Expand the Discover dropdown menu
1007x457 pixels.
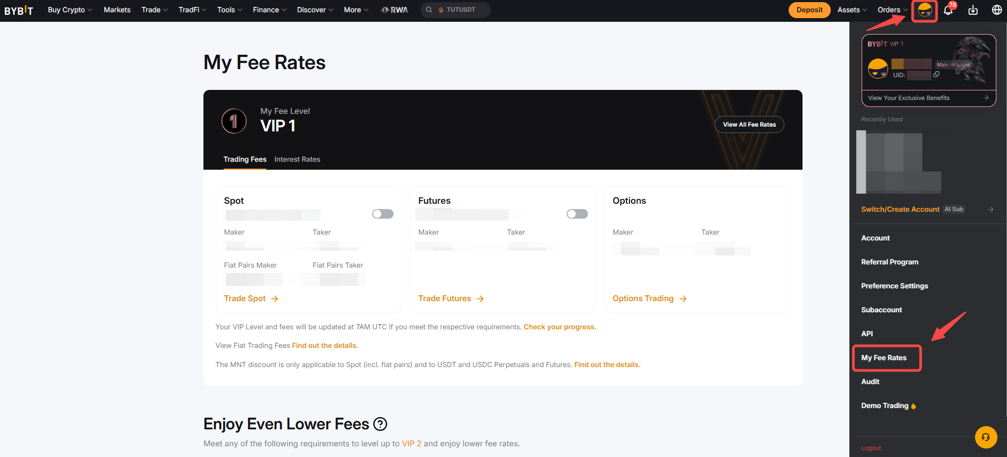pos(315,10)
